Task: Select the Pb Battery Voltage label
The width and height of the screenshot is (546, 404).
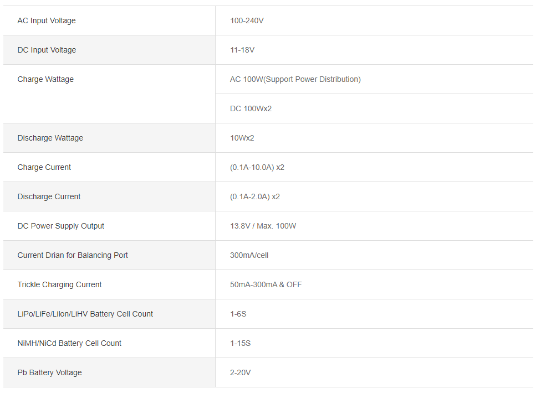Action: [x=49, y=372]
